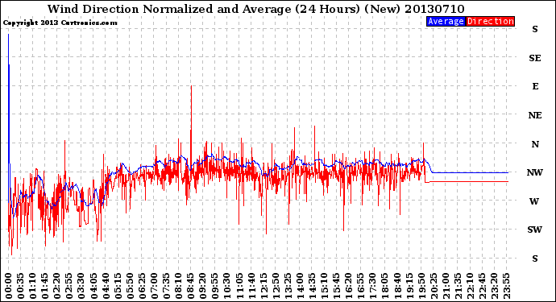This screenshot has height=302, width=556.
Task: Click the 06:25 time axis label
Action: tap(142, 286)
